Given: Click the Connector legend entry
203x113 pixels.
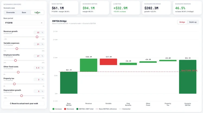Looking at the screenshot, I should click(x=125, y=109).
